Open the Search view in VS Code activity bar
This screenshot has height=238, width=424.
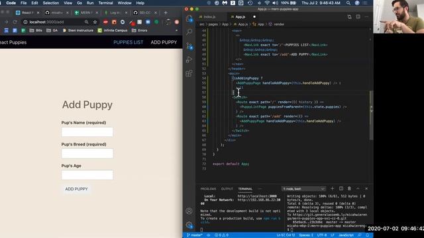pyautogui.click(x=189, y=32)
